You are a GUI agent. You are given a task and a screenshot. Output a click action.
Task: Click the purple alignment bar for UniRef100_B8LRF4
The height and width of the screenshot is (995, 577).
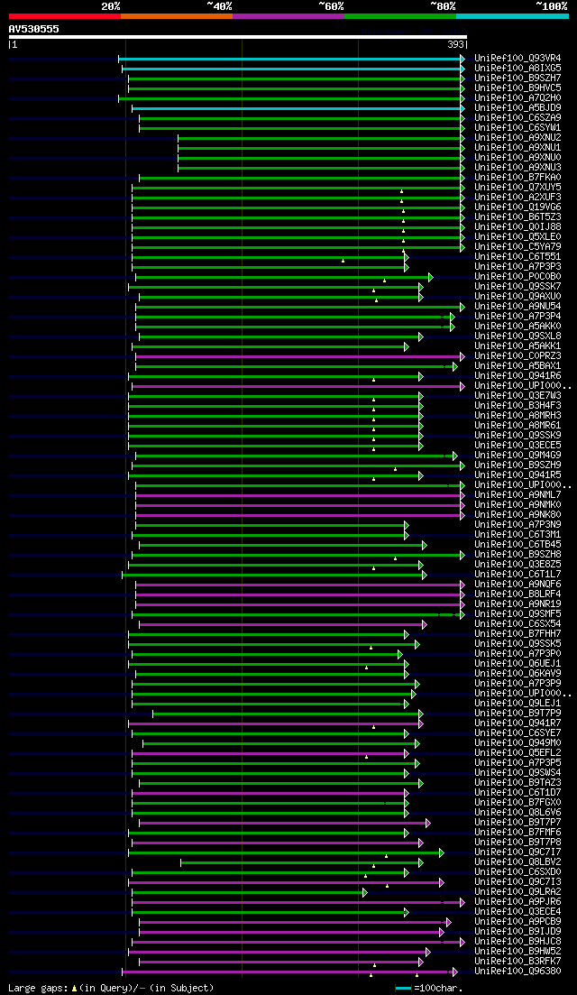click(x=298, y=594)
